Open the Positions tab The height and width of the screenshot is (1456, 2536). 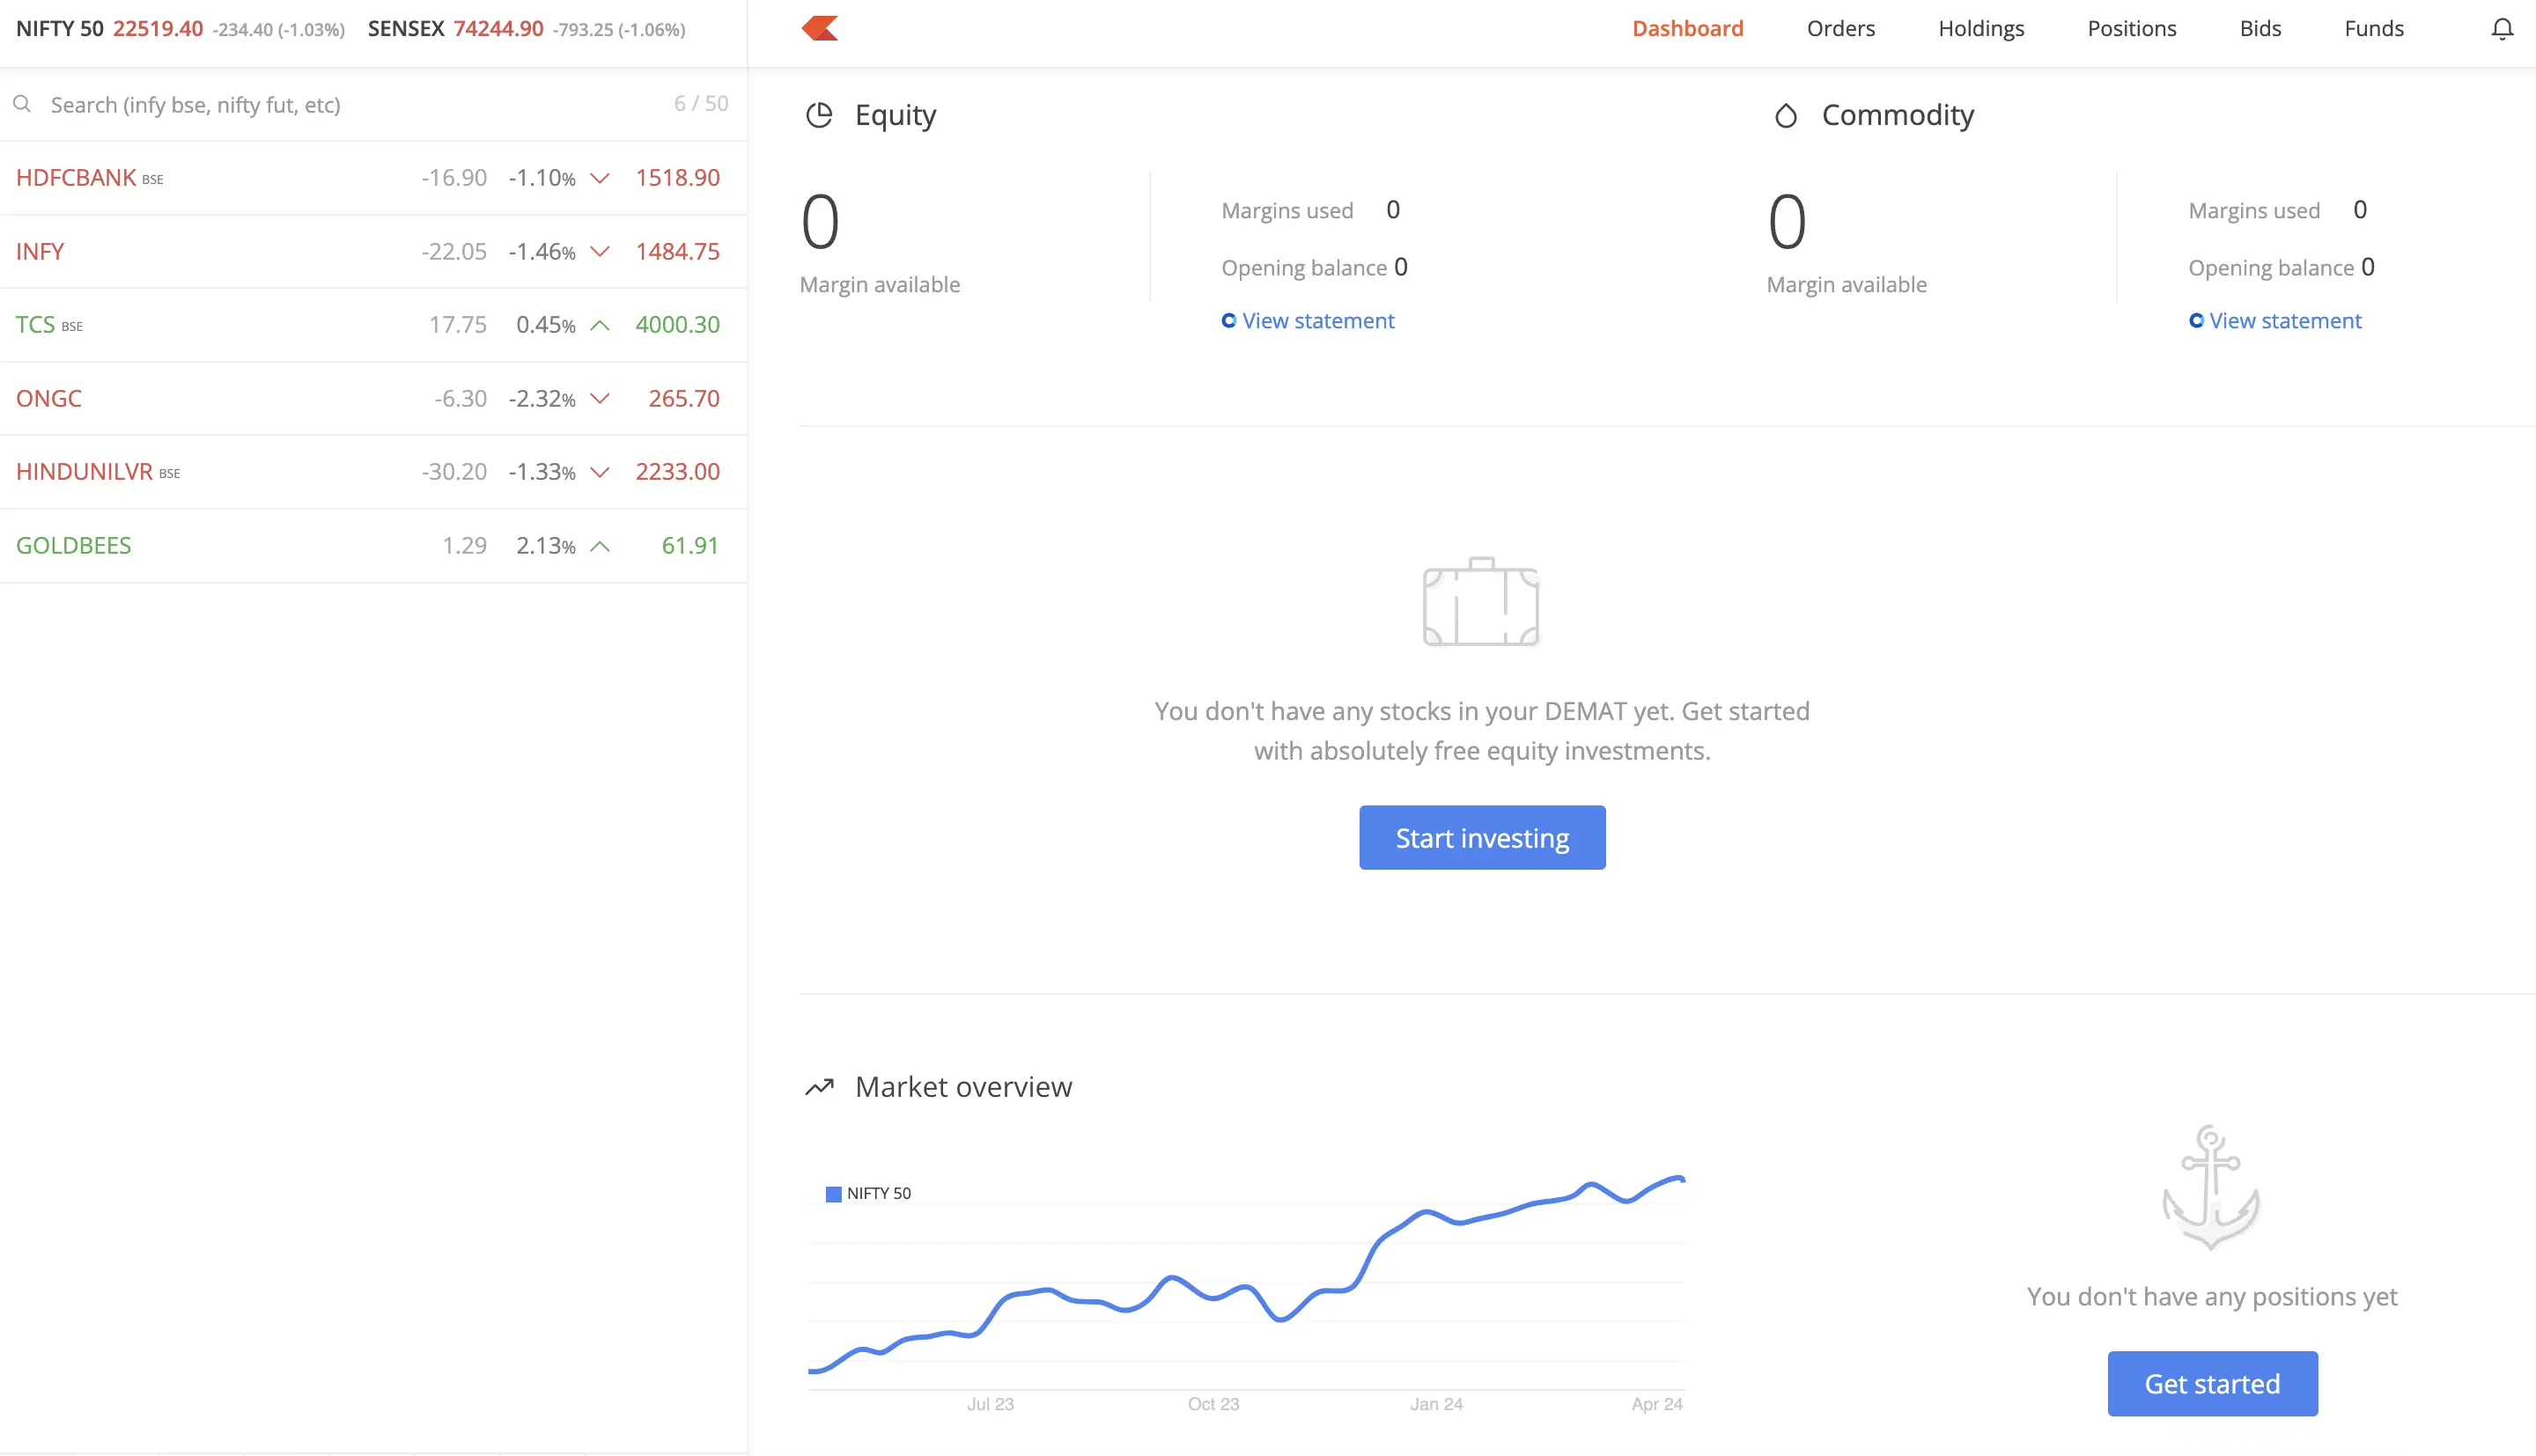(2132, 28)
